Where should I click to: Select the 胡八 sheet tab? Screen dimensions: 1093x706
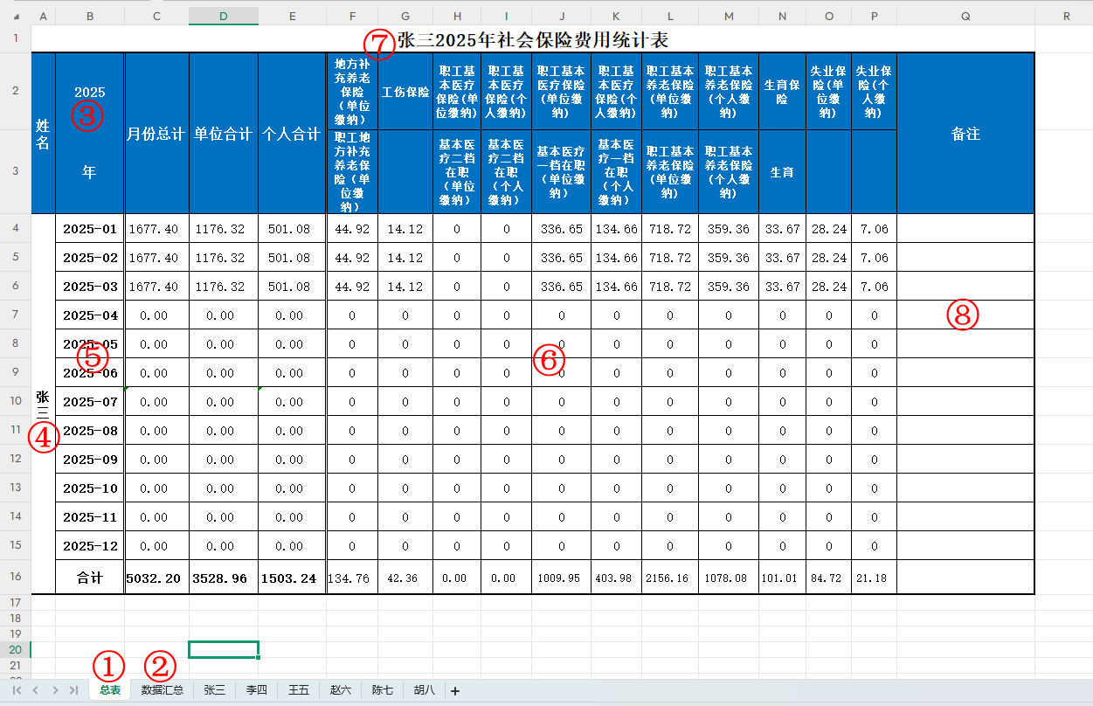tap(425, 690)
